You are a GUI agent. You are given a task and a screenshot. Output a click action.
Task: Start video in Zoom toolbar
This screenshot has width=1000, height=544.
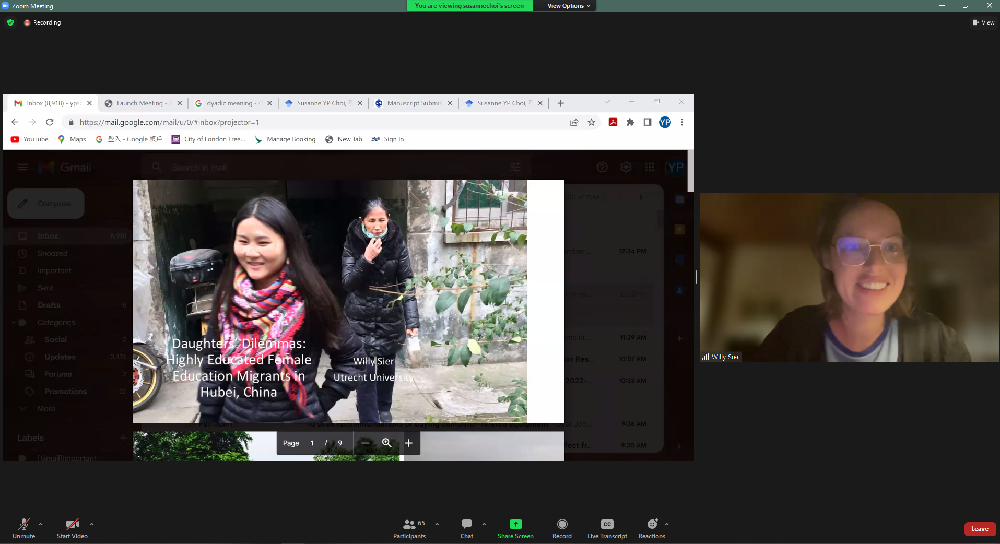[72, 528]
